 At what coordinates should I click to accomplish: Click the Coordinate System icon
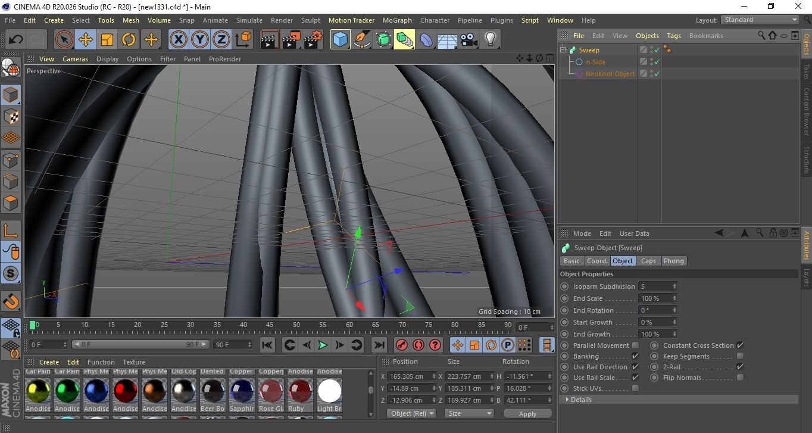click(x=243, y=40)
